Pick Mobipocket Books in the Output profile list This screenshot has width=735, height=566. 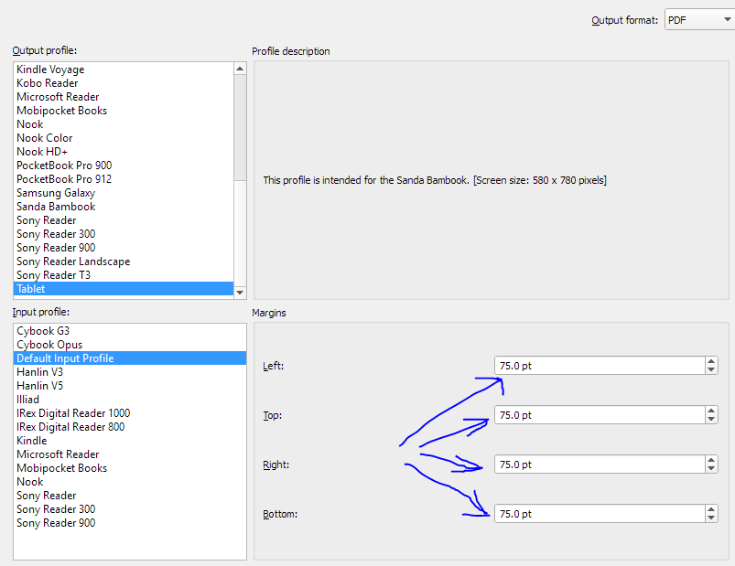pyautogui.click(x=124, y=111)
